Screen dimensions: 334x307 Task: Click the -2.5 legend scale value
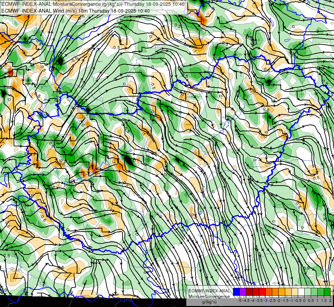(x=273, y=301)
